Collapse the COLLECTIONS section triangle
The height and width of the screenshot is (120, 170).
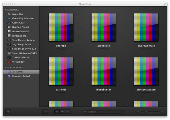pyautogui.click(x=5, y=67)
